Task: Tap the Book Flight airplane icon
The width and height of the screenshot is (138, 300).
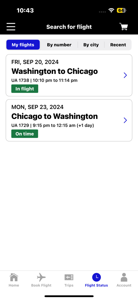Action: point(41,277)
